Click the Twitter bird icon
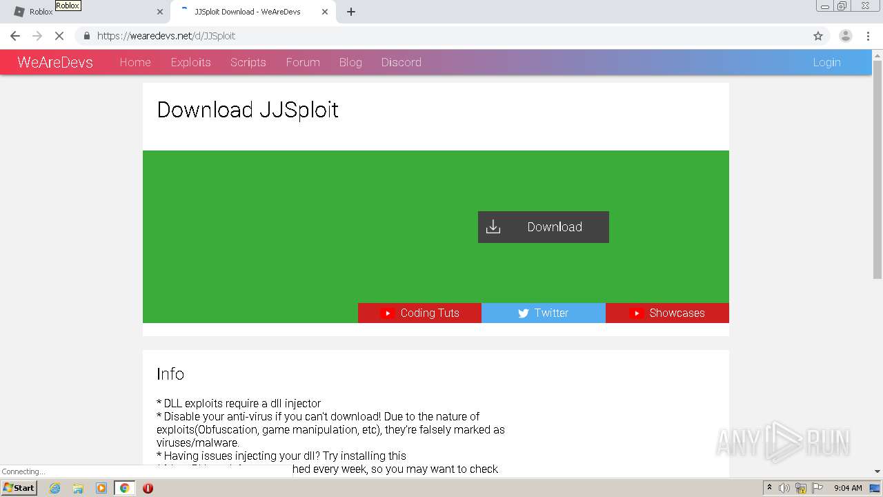Image resolution: width=883 pixels, height=497 pixels. point(524,313)
